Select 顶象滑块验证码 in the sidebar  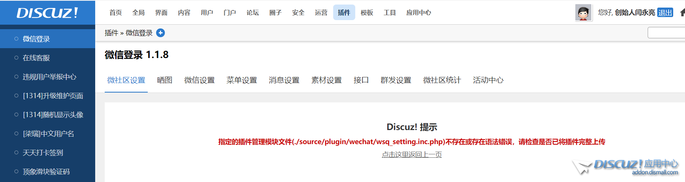click(48, 171)
